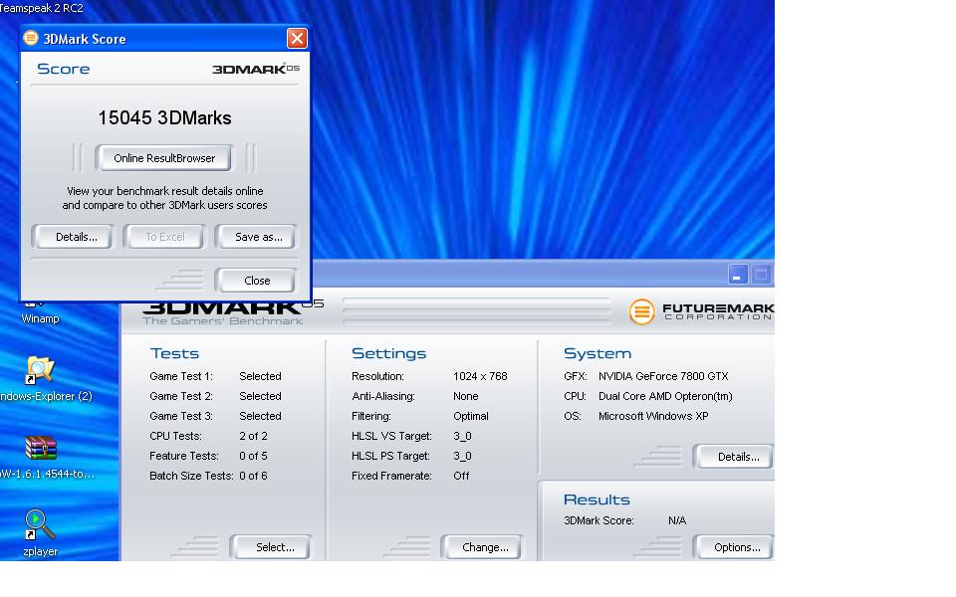Viewport: 956px width, 597px height.
Task: Close the score dialog with Close button
Action: click(x=256, y=281)
